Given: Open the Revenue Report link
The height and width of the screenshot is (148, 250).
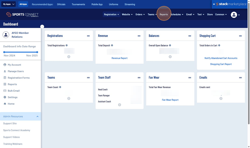Looking at the screenshot, I should tap(119, 58).
